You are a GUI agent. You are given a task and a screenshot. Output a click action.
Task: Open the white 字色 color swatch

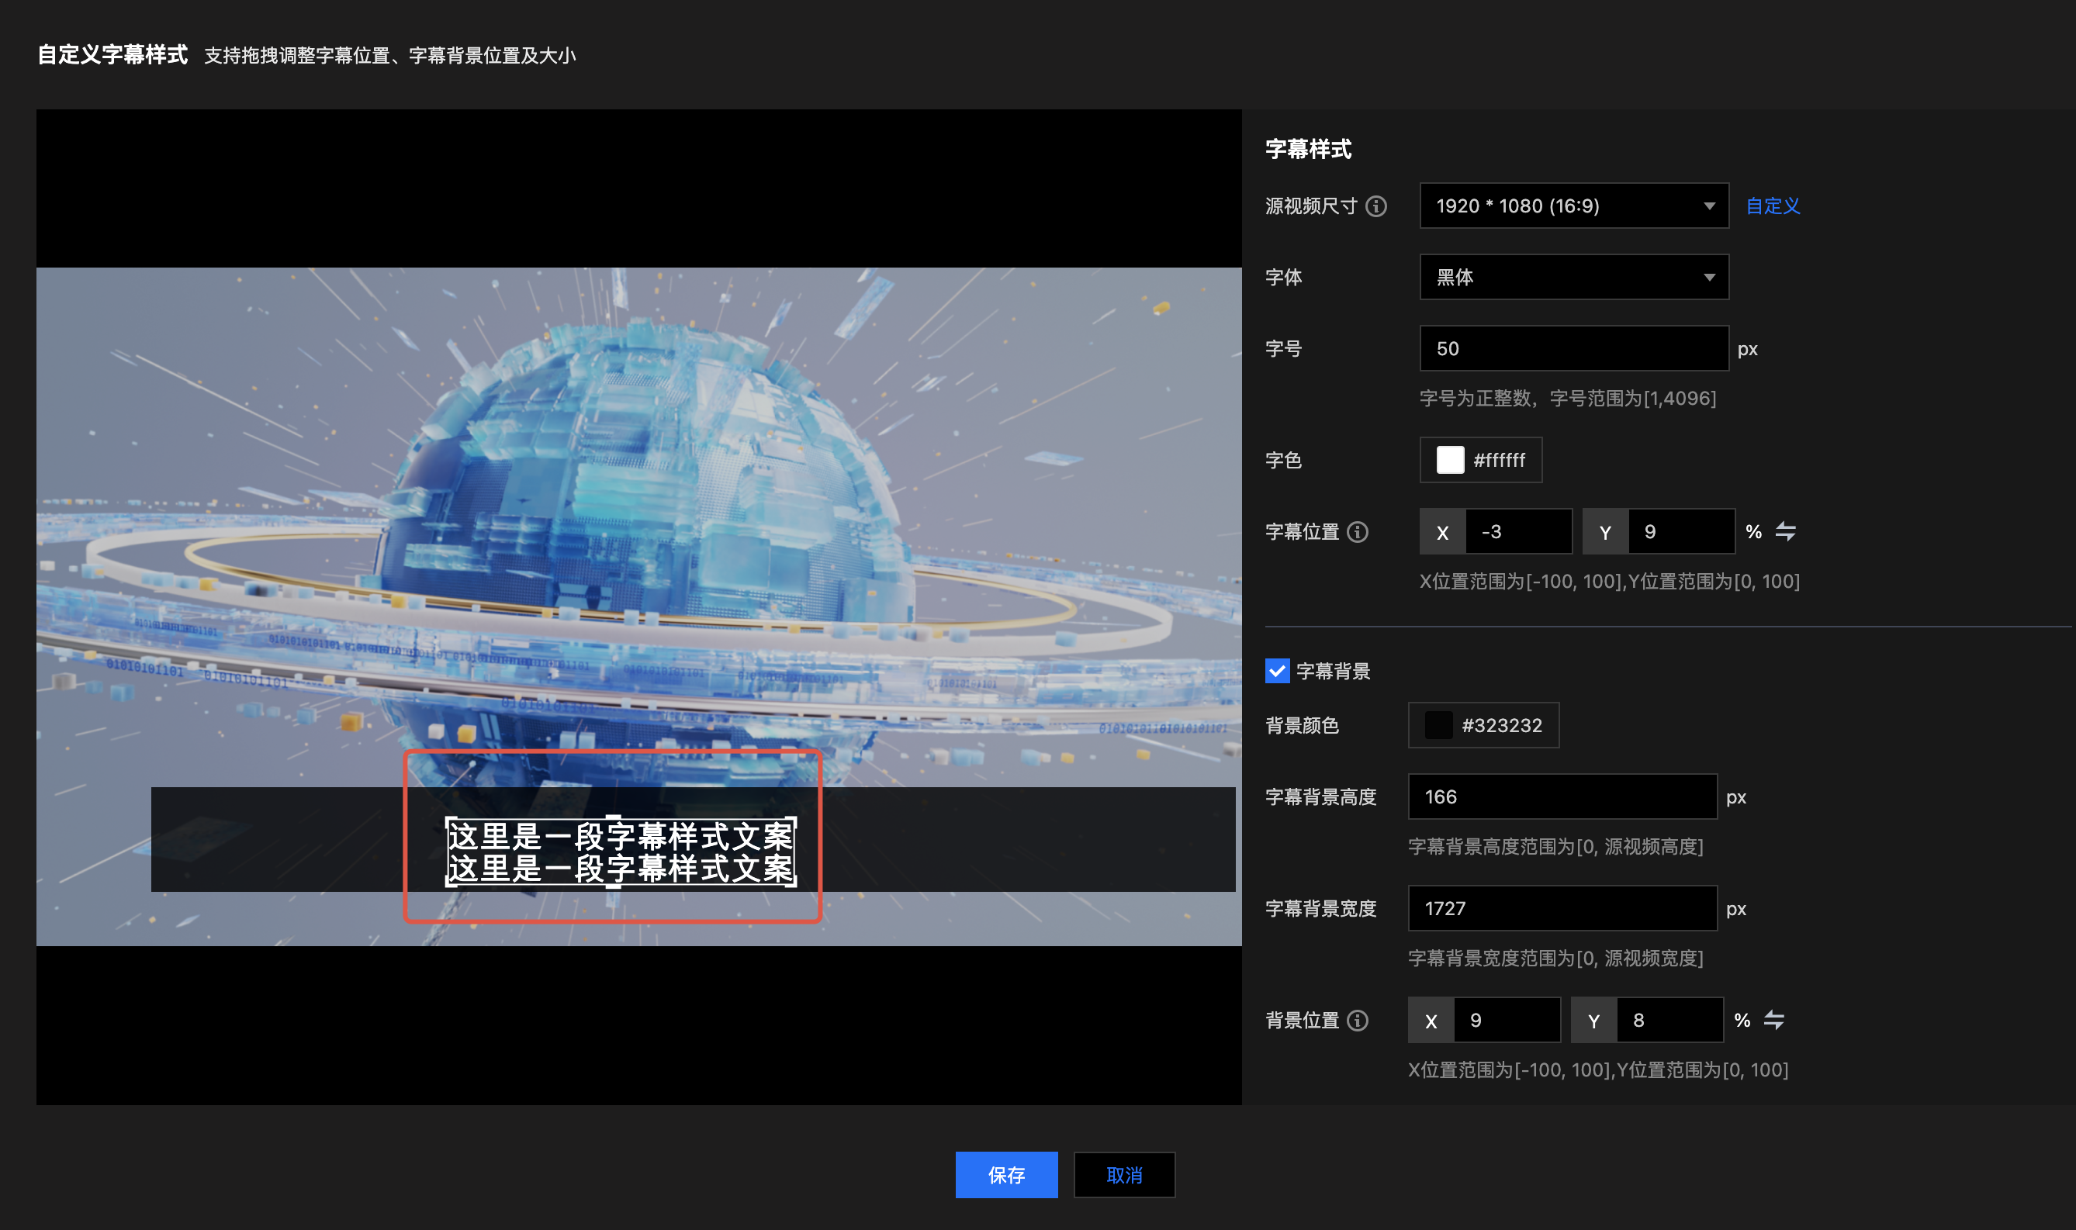click(1450, 460)
